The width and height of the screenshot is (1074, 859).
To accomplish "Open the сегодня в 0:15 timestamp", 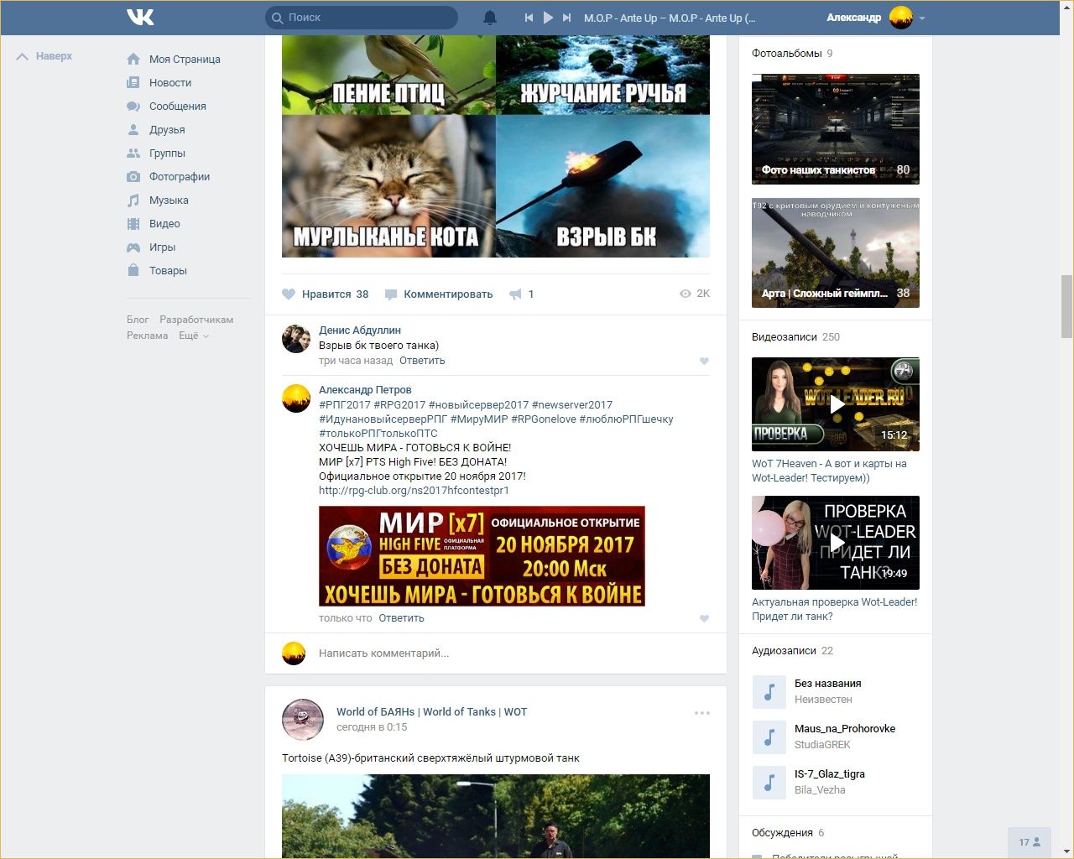I will [x=372, y=727].
